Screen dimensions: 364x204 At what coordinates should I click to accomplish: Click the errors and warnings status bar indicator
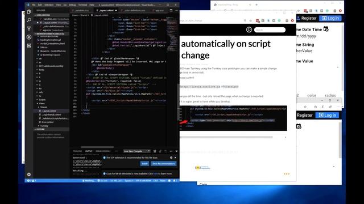coord(32,181)
